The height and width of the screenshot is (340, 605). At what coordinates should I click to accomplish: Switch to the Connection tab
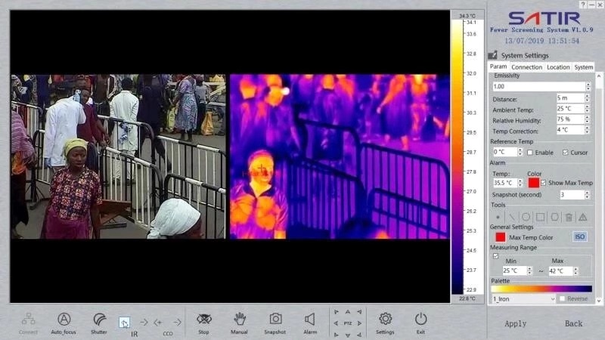point(526,67)
